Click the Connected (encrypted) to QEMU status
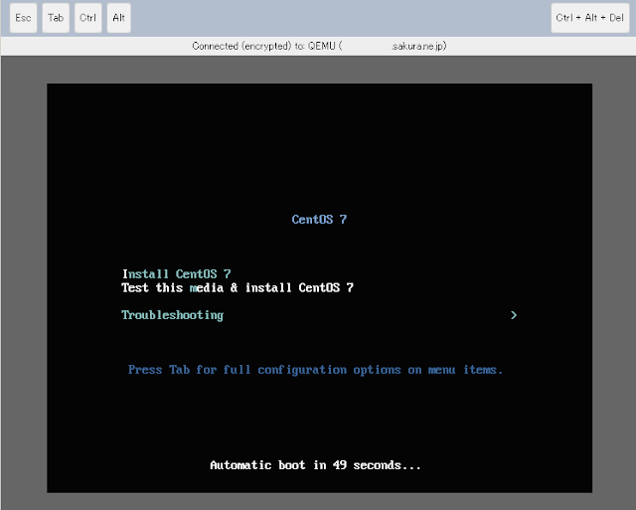Image resolution: width=636 pixels, height=510 pixels. tap(319, 46)
